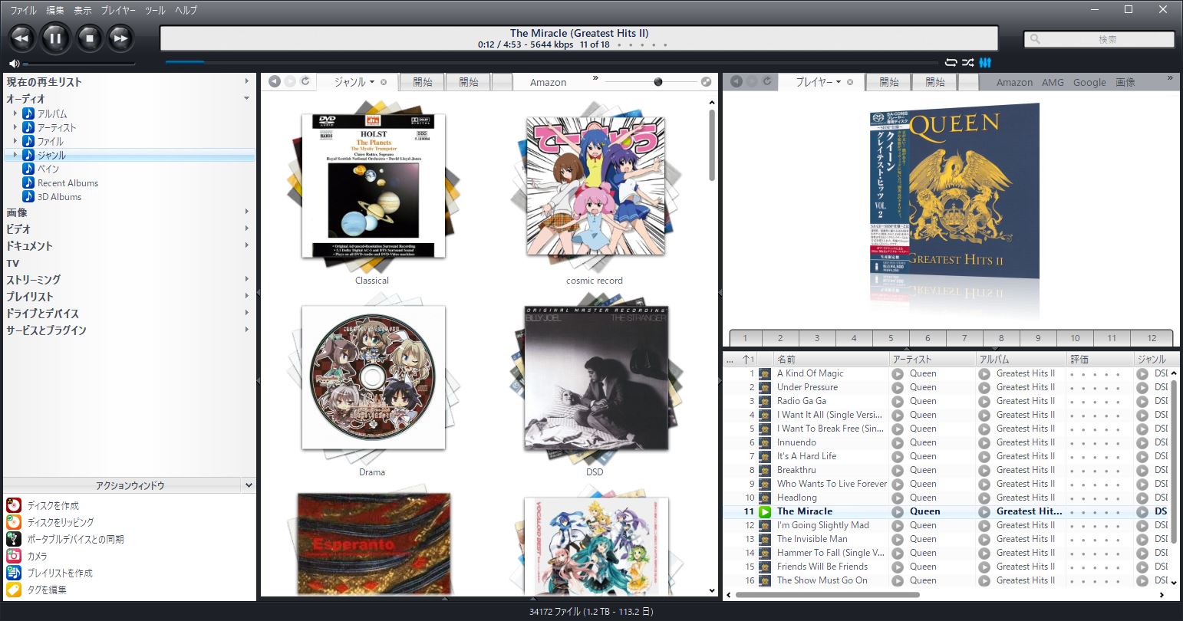Image resolution: width=1183 pixels, height=621 pixels.
Task: Click the search magnifier icon
Action: [1035, 39]
